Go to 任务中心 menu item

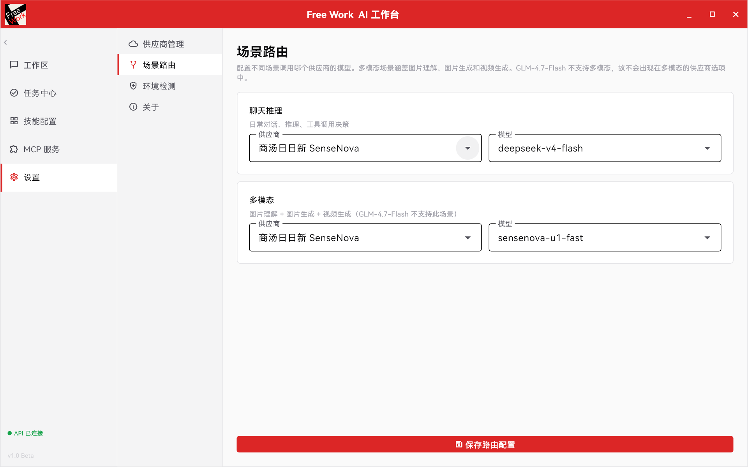point(58,93)
